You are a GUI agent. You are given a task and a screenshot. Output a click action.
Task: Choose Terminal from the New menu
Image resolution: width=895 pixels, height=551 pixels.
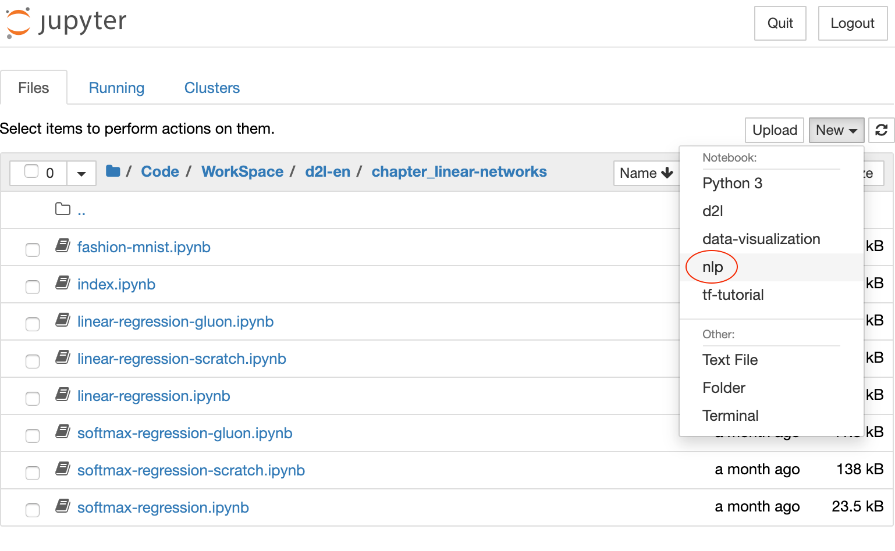[730, 415]
